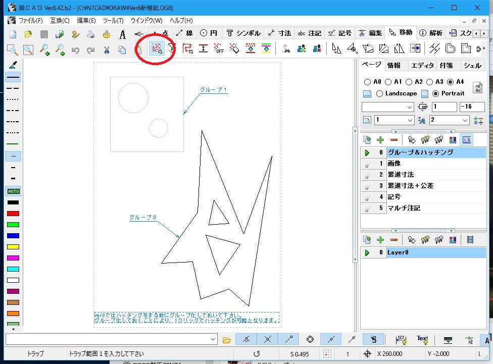
Task: Choose Landscape orientation
Action: point(379,94)
